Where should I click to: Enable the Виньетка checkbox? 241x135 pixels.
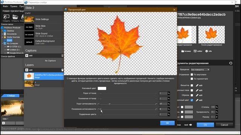pyautogui.click(x=192, y=85)
